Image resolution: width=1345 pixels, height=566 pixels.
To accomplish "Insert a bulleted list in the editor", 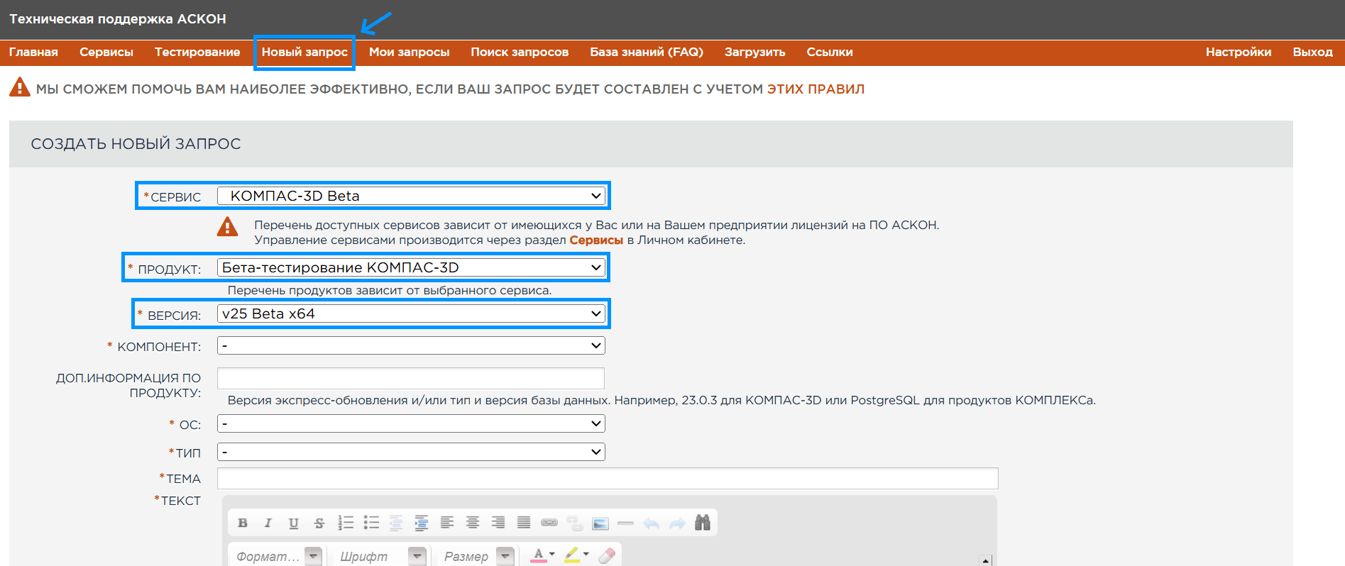I will point(371,523).
